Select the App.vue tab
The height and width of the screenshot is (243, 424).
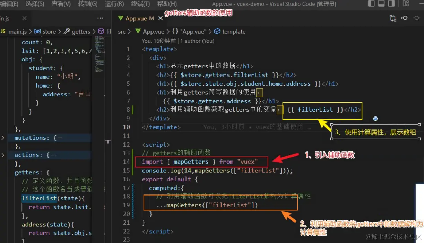pos(139,18)
